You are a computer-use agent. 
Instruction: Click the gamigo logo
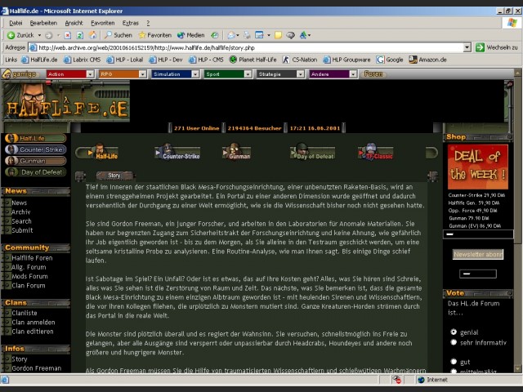20,74
